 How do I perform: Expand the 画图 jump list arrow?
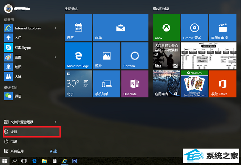[55, 57]
